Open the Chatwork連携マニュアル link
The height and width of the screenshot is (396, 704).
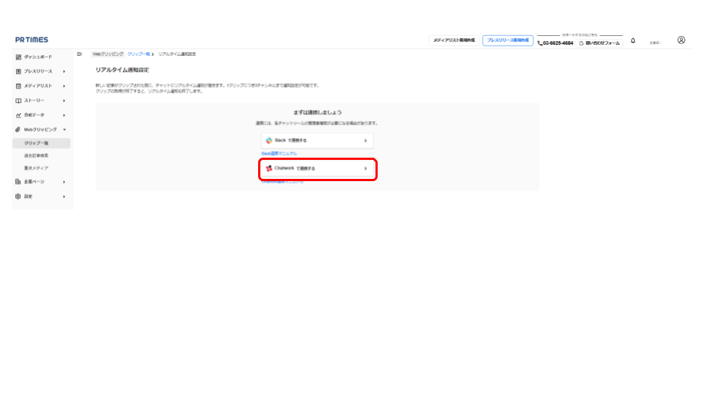point(282,182)
